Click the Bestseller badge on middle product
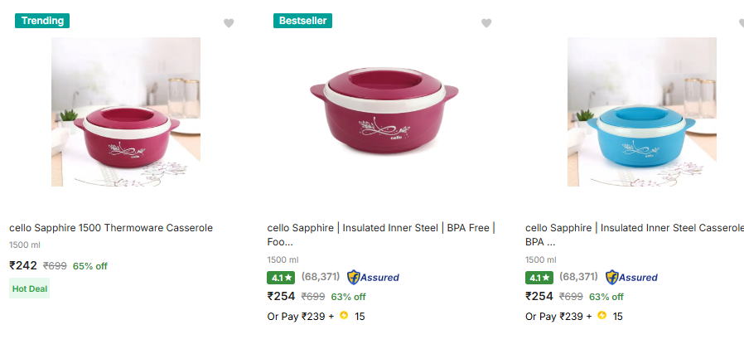 pos(302,21)
